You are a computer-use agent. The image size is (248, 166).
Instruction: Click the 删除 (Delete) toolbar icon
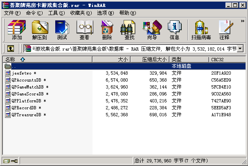[x=107, y=30]
